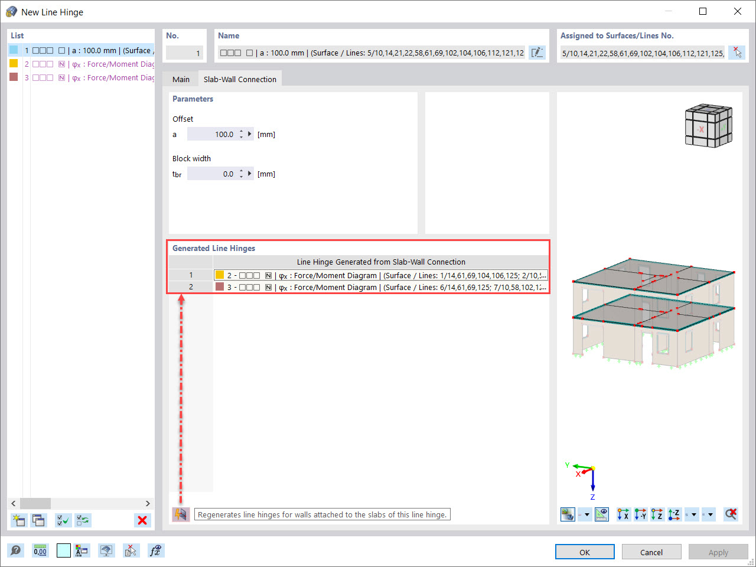Open the help icon at bottom left
756x567 pixels.
16,550
